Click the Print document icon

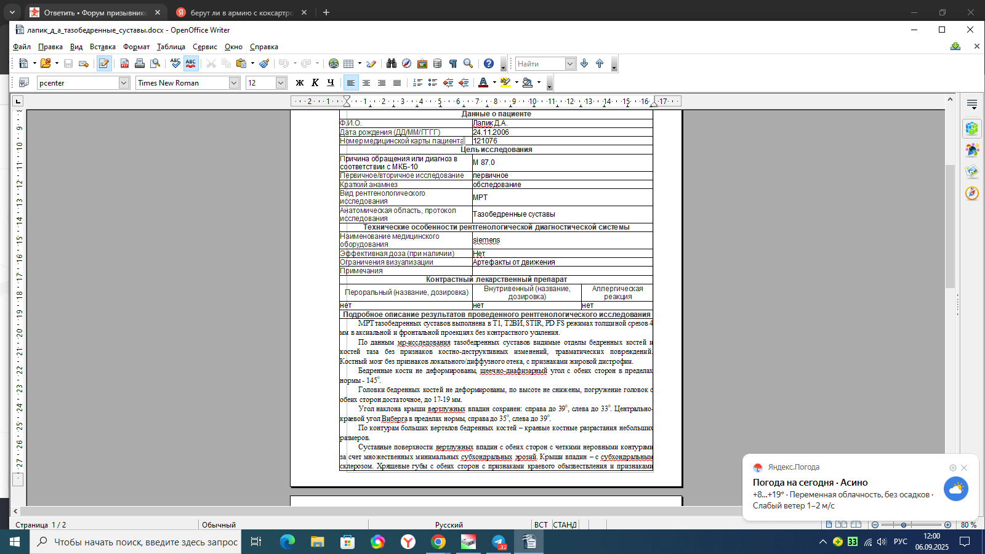[x=140, y=63]
